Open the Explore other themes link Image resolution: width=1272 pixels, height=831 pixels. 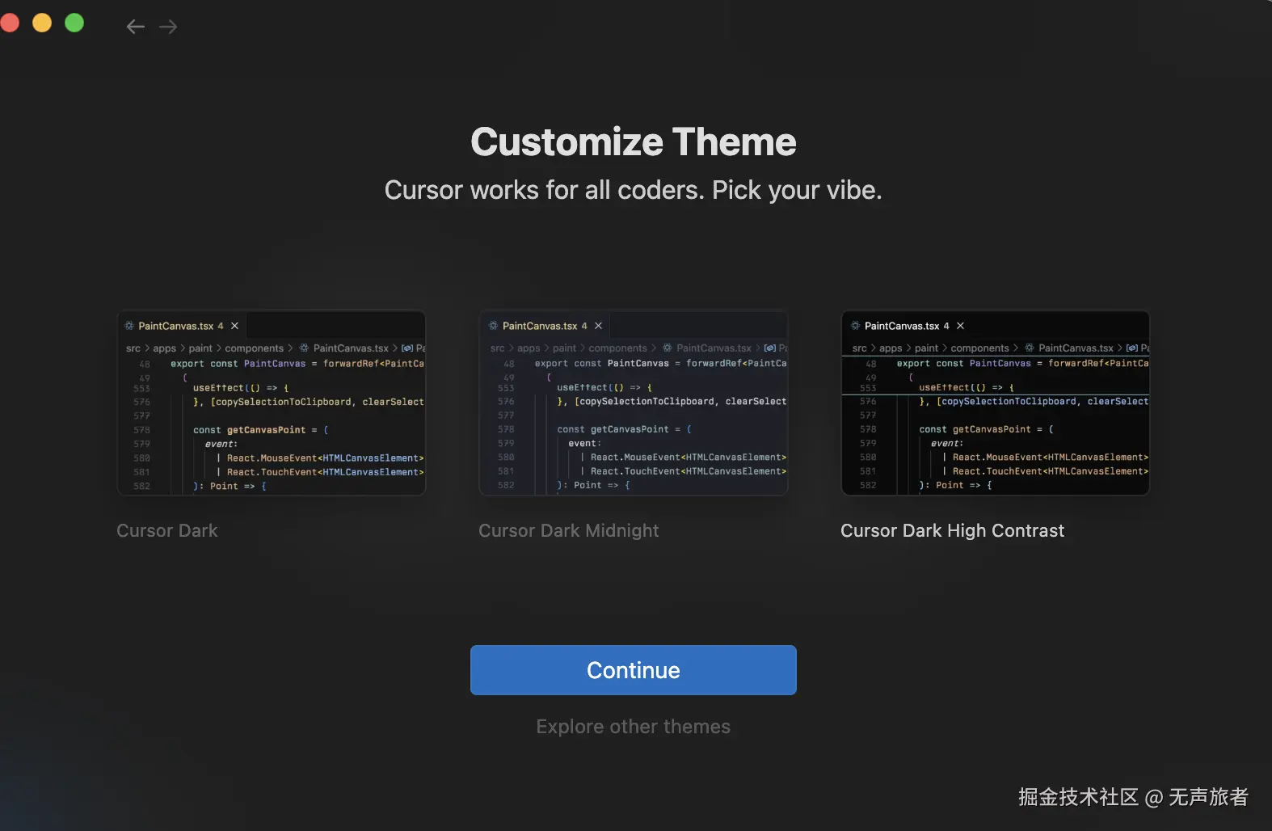[634, 727]
